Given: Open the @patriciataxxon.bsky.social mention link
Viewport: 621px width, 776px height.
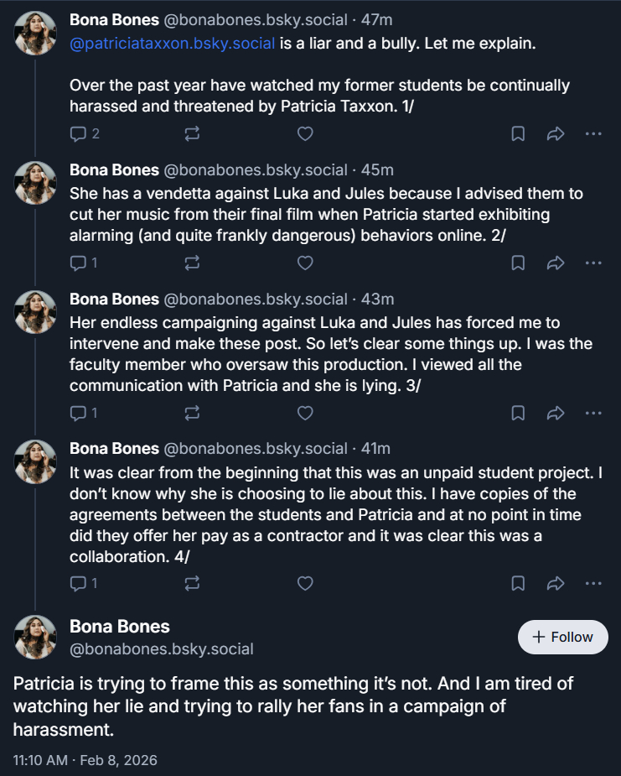Looking at the screenshot, I should [x=172, y=43].
